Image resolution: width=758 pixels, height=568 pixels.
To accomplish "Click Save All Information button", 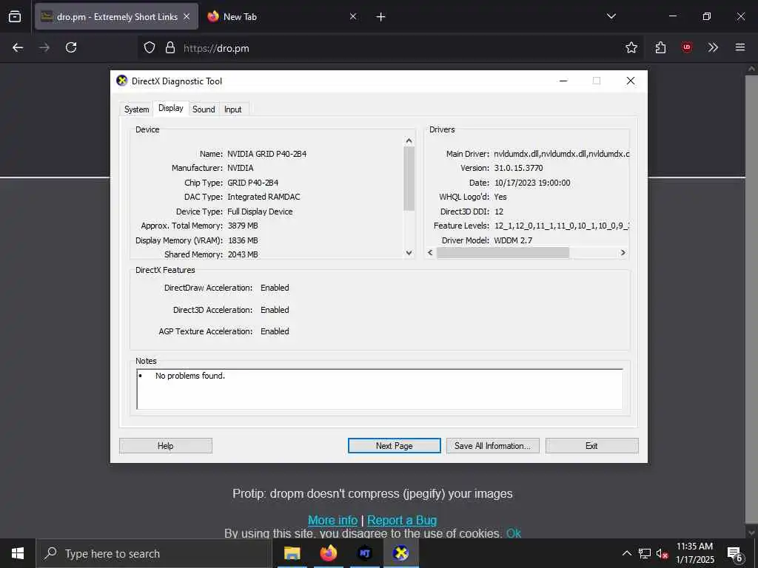I will click(x=492, y=446).
